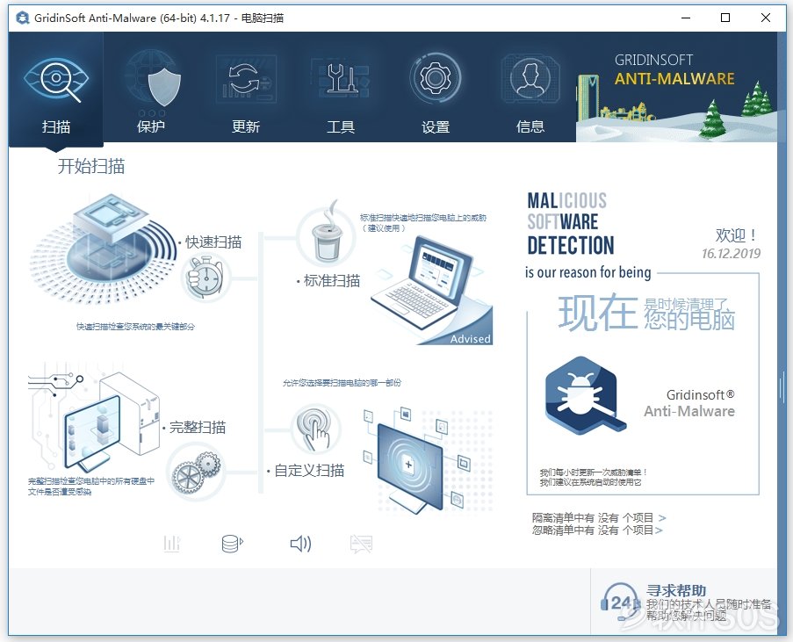This screenshot has width=793, height=642.
Task: Minimize the Anti-Malware window
Action: [686, 18]
